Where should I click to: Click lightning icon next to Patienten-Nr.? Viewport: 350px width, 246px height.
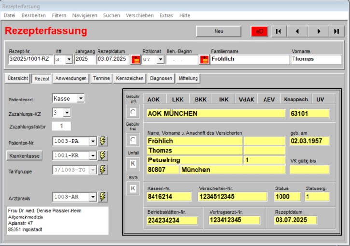coord(103,141)
